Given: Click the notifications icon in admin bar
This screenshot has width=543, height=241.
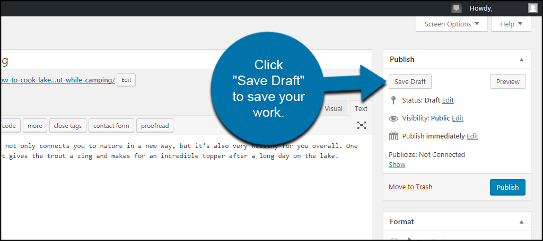Looking at the screenshot, I should (x=456, y=8).
